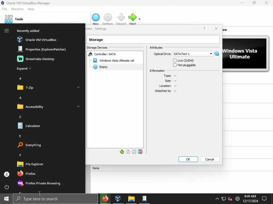Click the add storage controller icon
The image size is (273, 204).
pyautogui.click(x=122, y=152)
